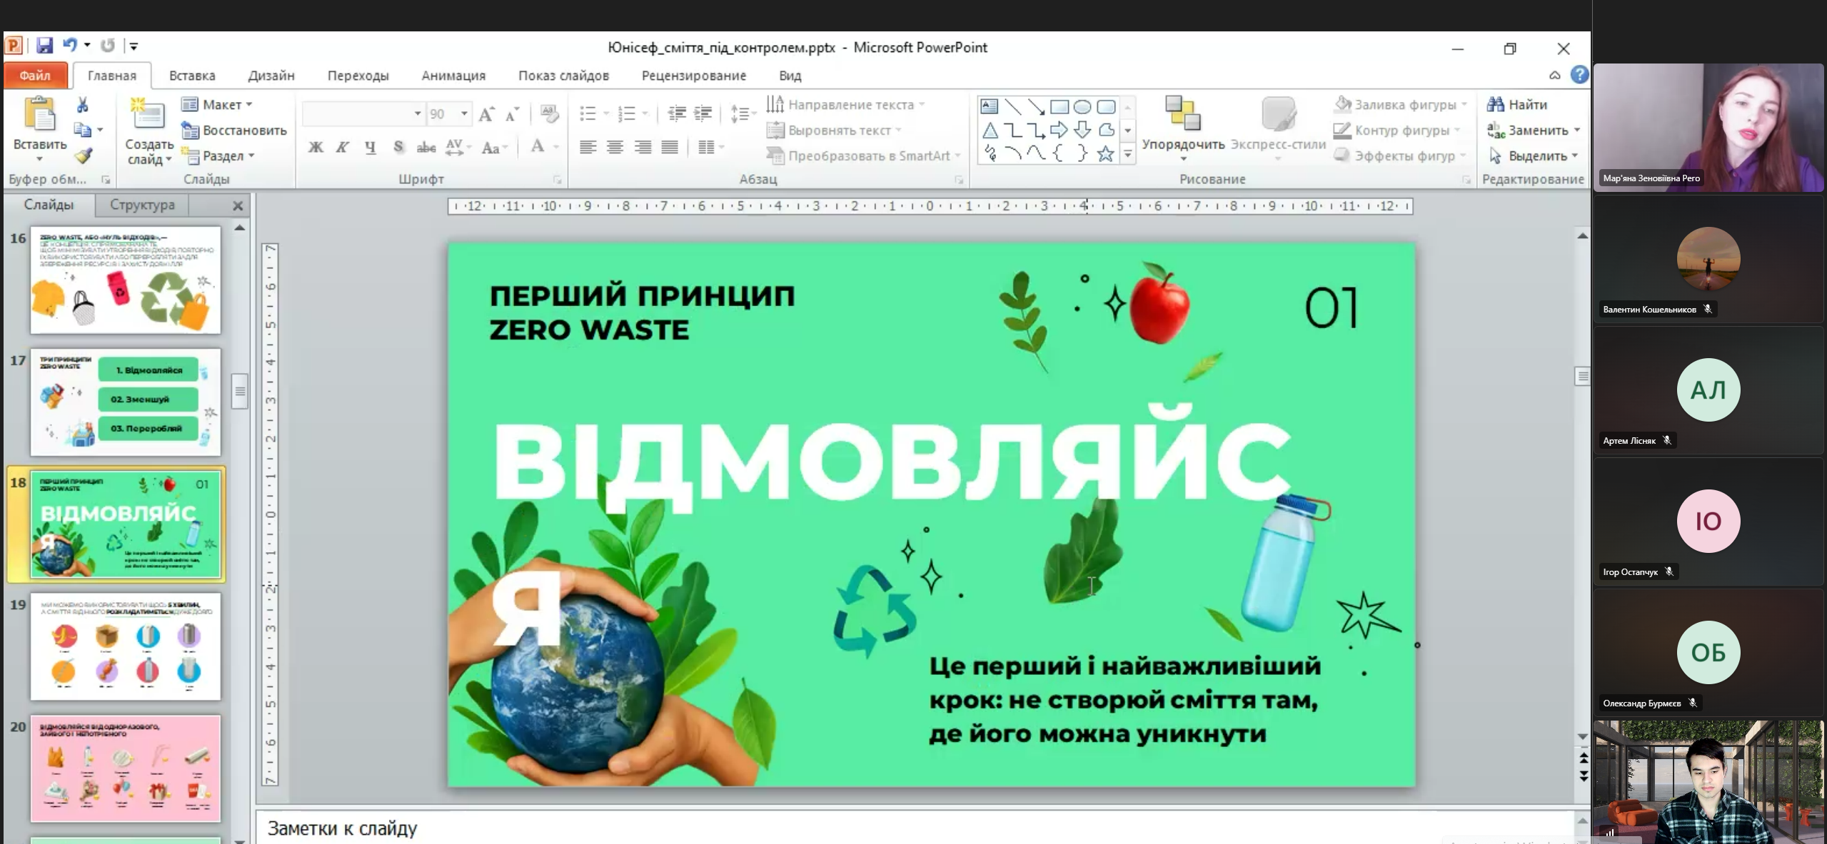Image resolution: width=1827 pixels, height=844 pixels.
Task: Select the Format Painter brush icon
Action: (84, 155)
